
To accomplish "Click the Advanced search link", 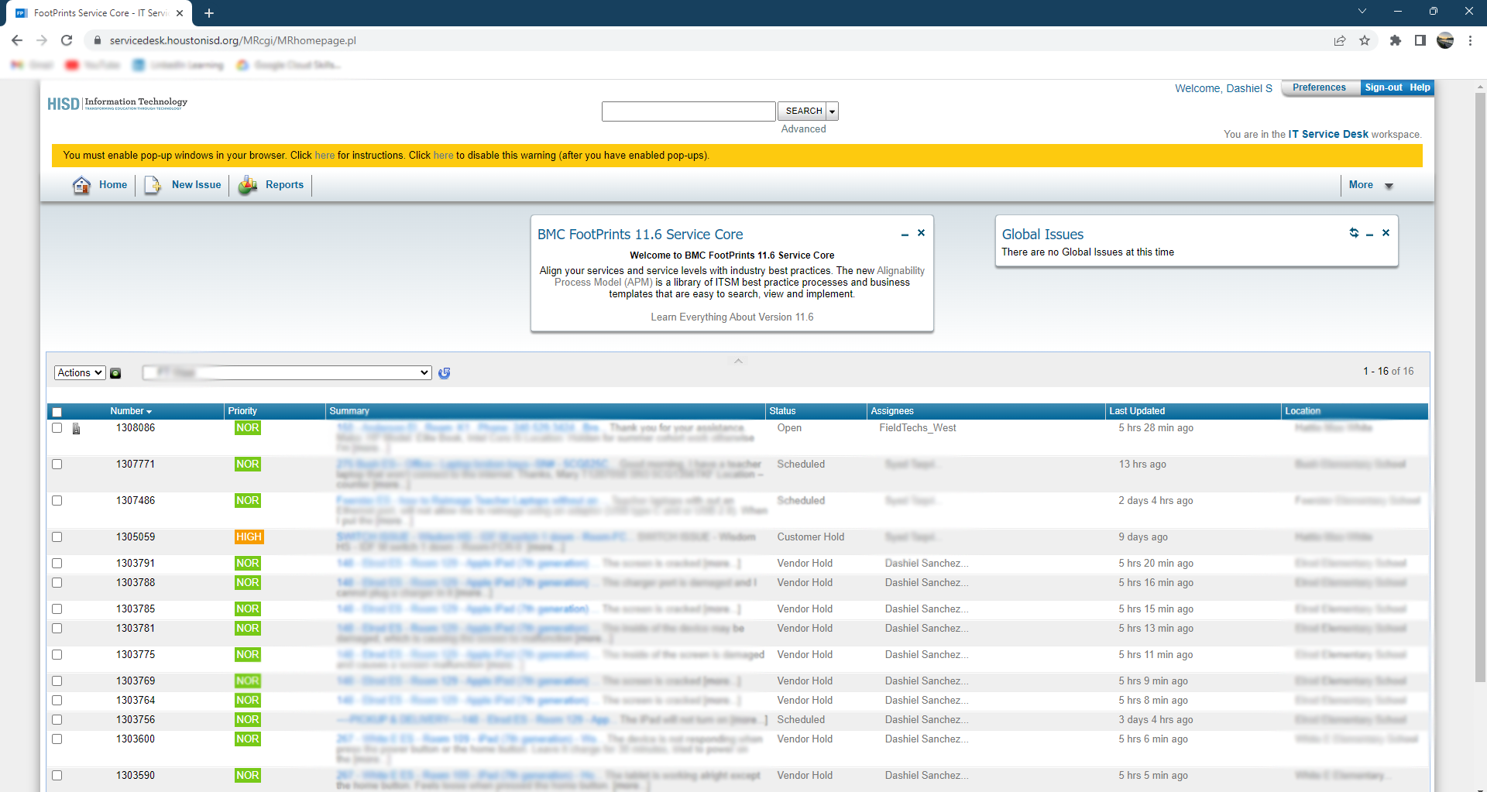I will tap(803, 129).
